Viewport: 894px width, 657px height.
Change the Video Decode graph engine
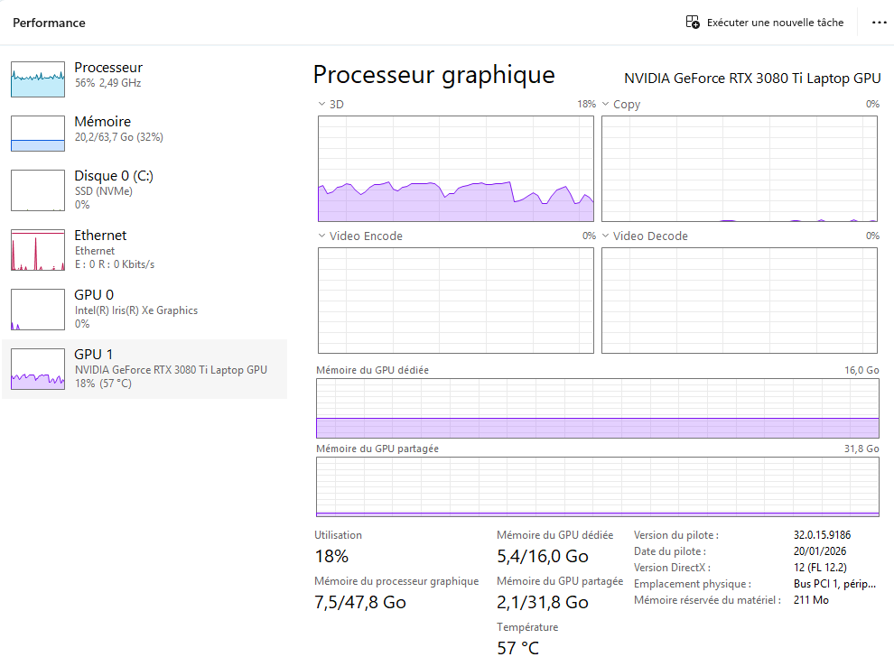tap(606, 236)
